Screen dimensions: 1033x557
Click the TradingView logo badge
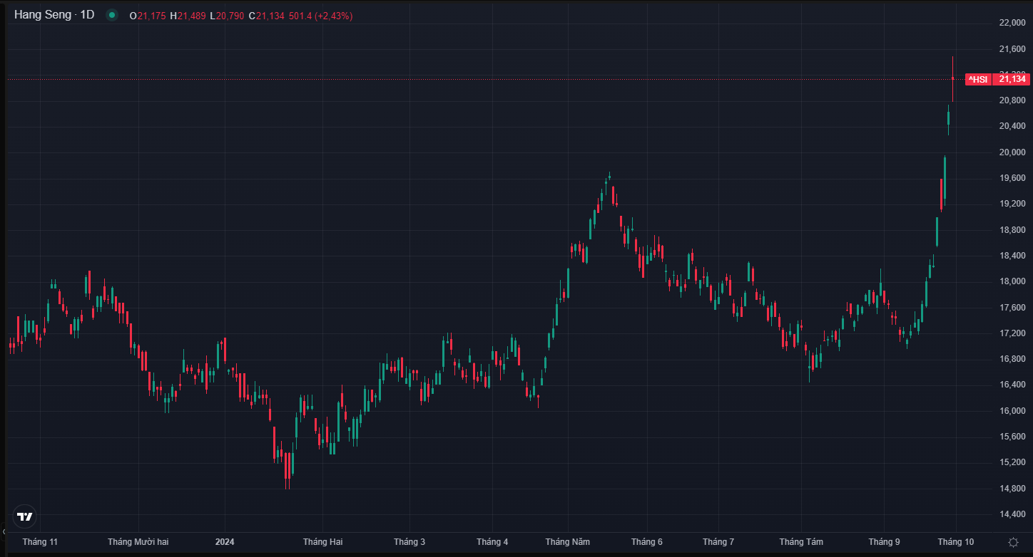(25, 516)
